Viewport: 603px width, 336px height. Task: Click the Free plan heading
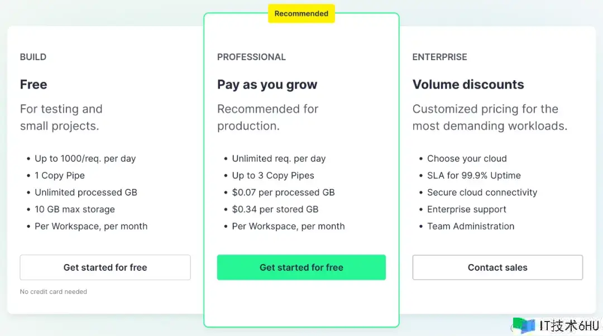point(33,85)
